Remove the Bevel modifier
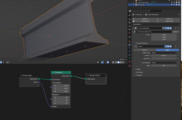This screenshot has height=120, width=182. tap(175, 46)
